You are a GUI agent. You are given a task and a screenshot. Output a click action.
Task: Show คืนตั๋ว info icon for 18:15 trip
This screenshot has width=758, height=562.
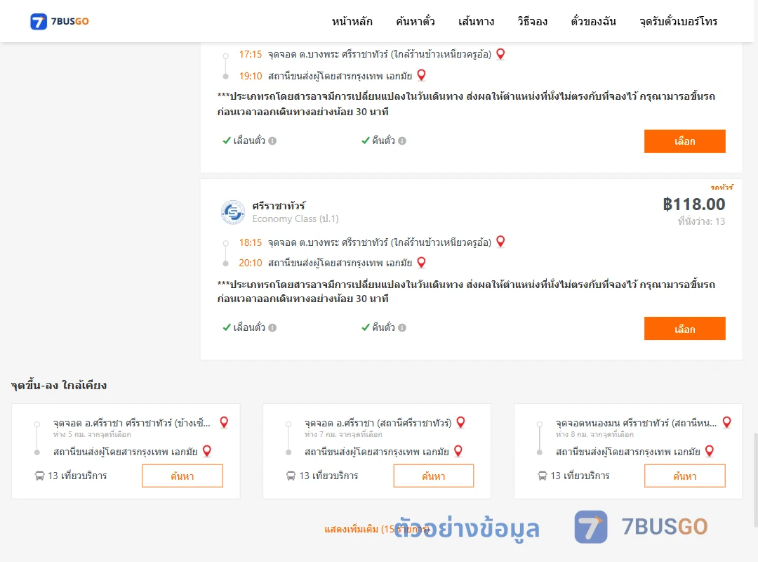coord(402,327)
